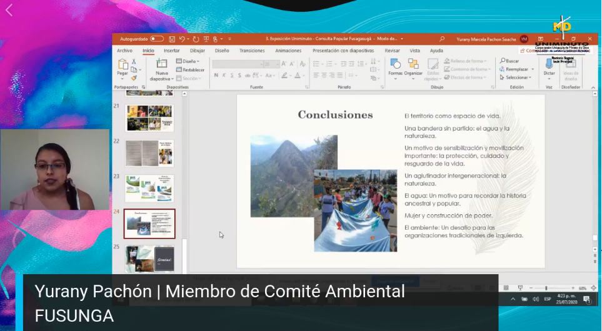Center text alignment icon
The image size is (602, 331).
click(324, 76)
